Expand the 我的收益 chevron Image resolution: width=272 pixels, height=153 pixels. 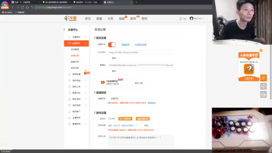(86, 81)
